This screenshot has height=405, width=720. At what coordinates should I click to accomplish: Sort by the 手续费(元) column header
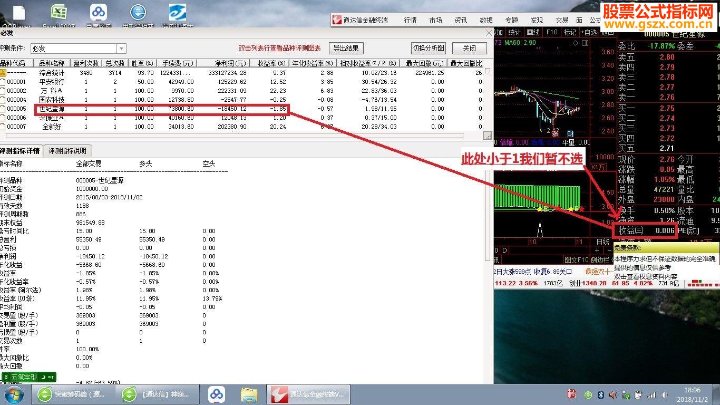[x=177, y=63]
